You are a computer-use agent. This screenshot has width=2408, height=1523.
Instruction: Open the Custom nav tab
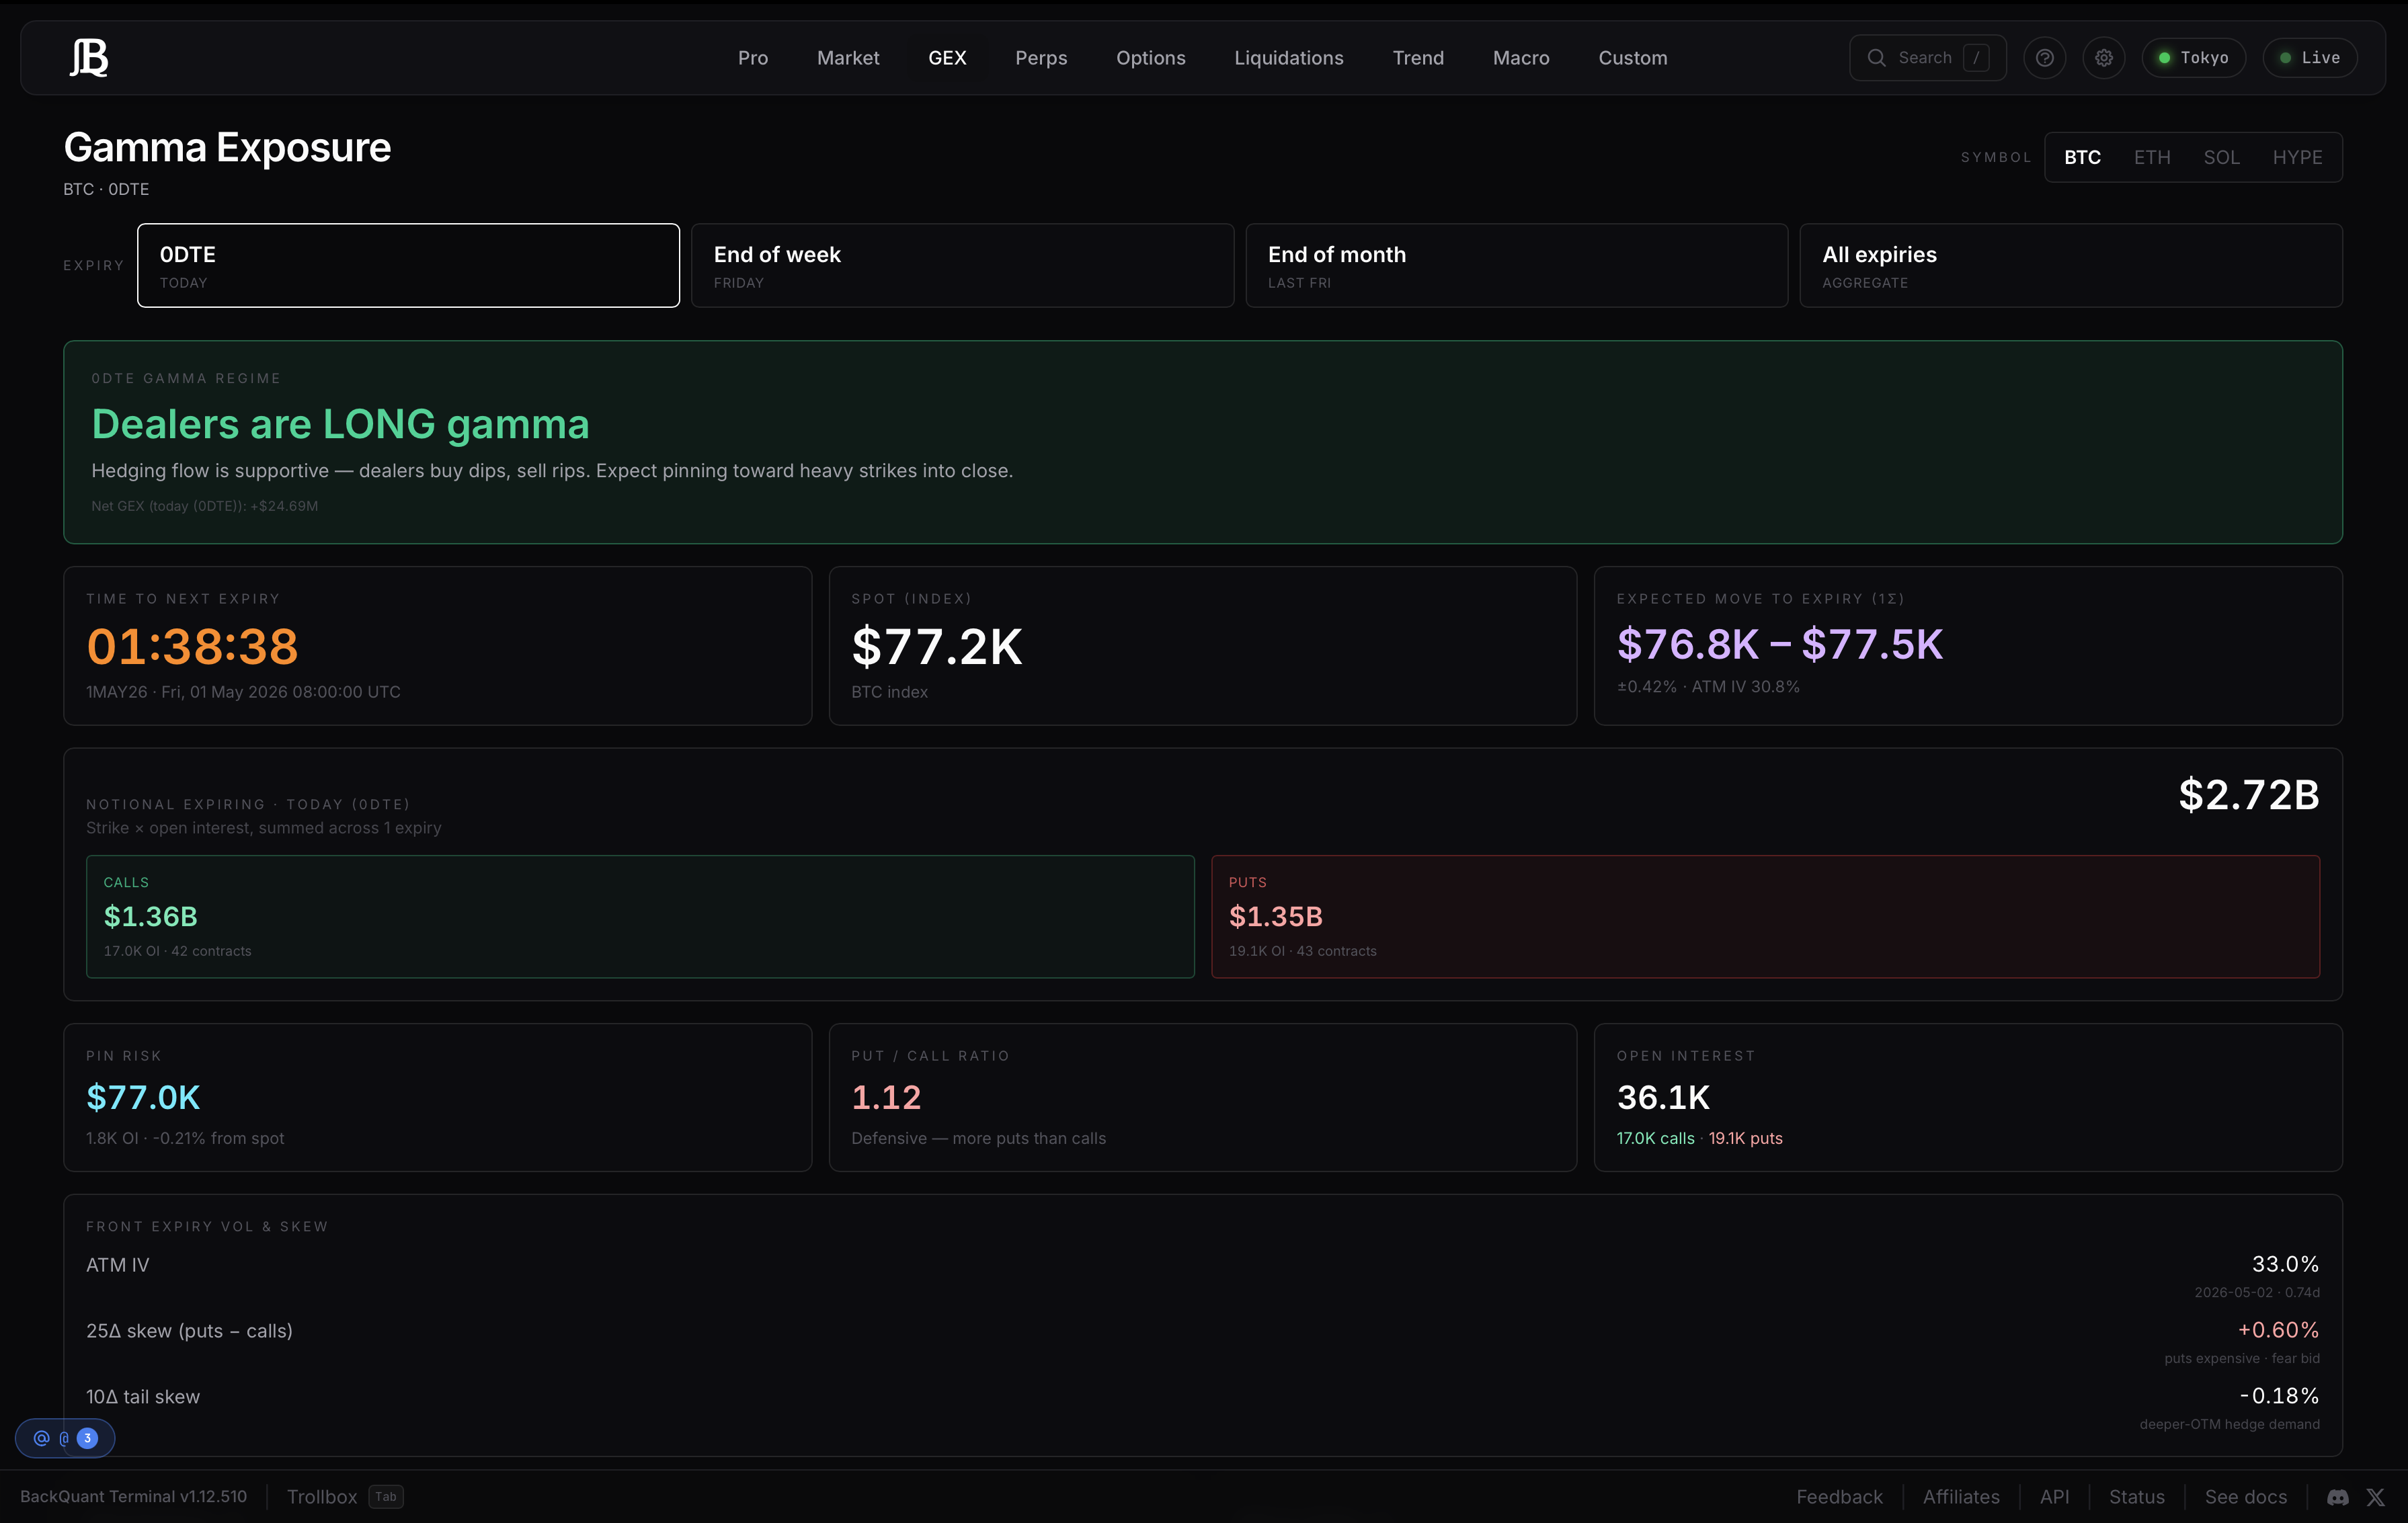point(1633,58)
